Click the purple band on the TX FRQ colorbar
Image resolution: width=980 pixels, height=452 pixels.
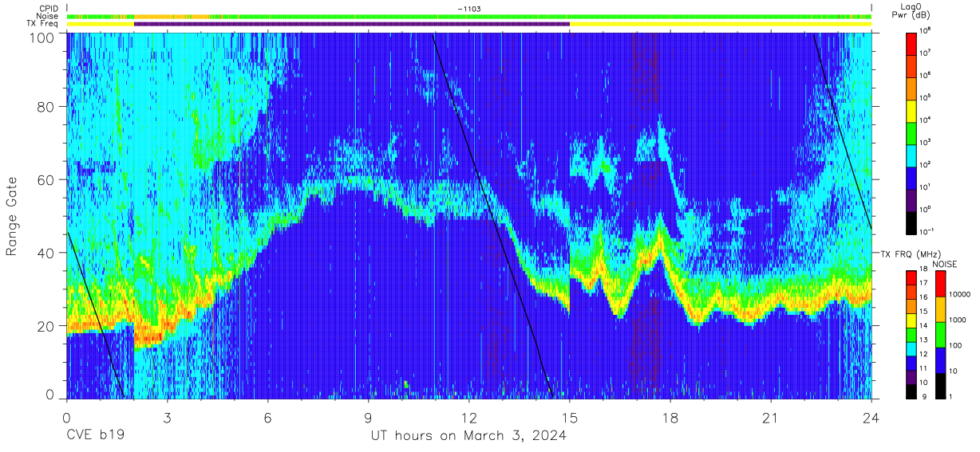(x=911, y=376)
